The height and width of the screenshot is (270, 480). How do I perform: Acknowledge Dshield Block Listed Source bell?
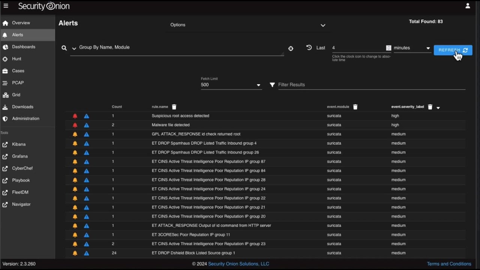pyautogui.click(x=75, y=253)
